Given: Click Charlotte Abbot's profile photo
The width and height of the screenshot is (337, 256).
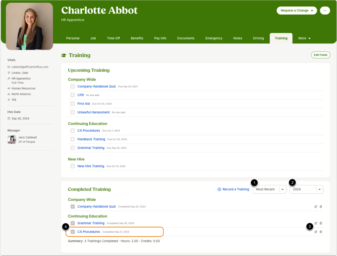Looking at the screenshot, I should pos(30,26).
